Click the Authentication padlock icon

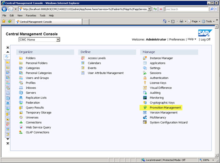coord(145,78)
